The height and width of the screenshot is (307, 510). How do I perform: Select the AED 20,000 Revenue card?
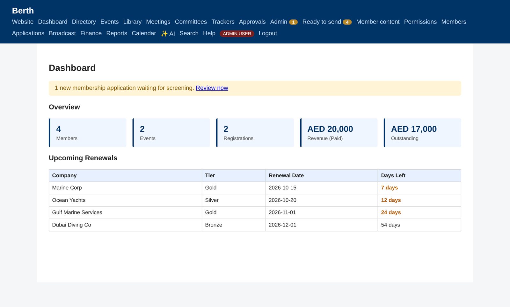339,133
